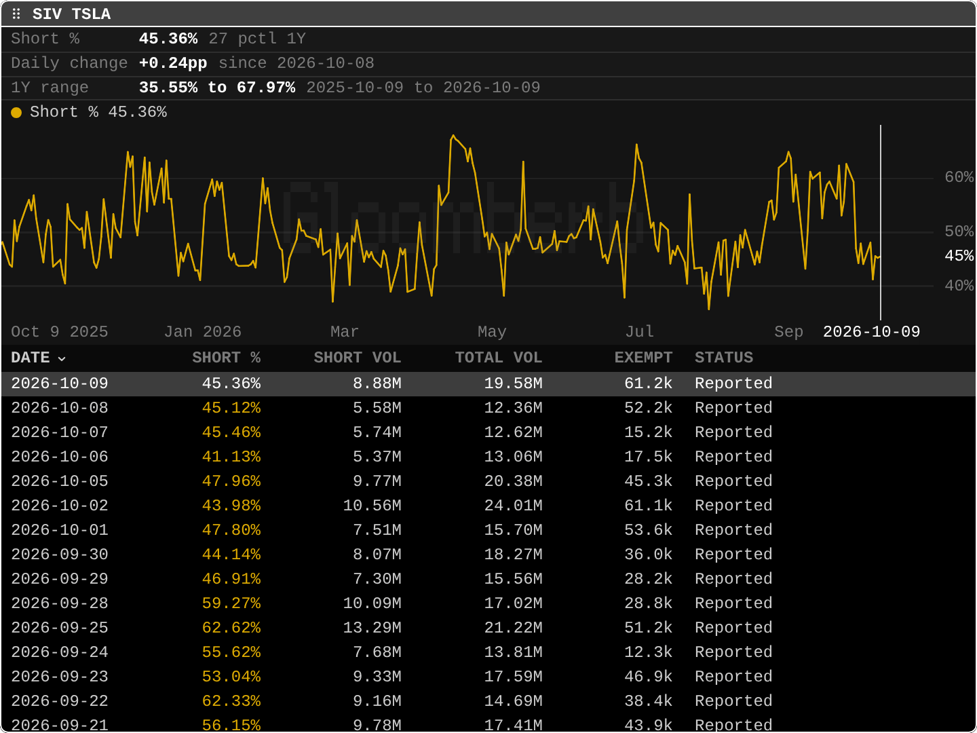The width and height of the screenshot is (977, 733).
Task: Click the panel drag handle icon beside SIV TSLA
Action: click(16, 14)
